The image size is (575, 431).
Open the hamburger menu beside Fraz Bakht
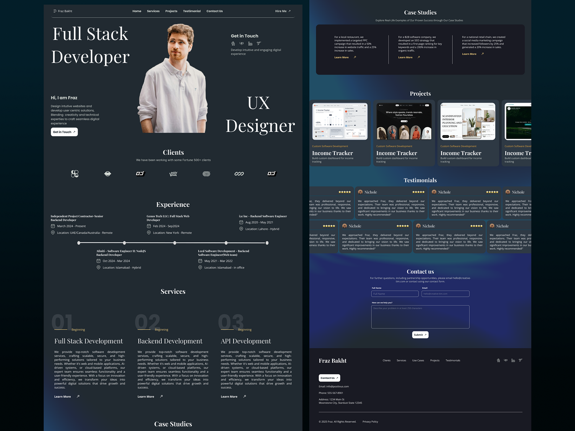point(55,11)
